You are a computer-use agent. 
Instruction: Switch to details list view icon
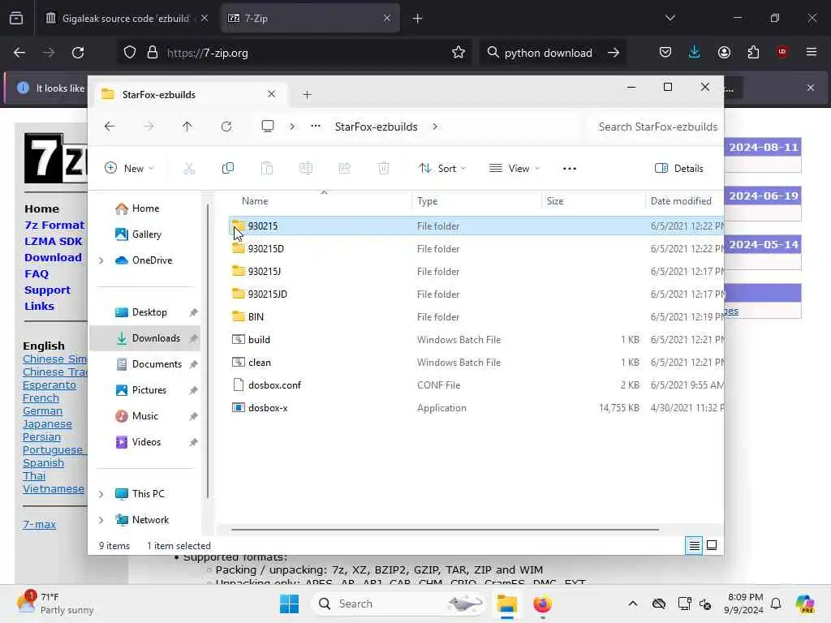(695, 545)
